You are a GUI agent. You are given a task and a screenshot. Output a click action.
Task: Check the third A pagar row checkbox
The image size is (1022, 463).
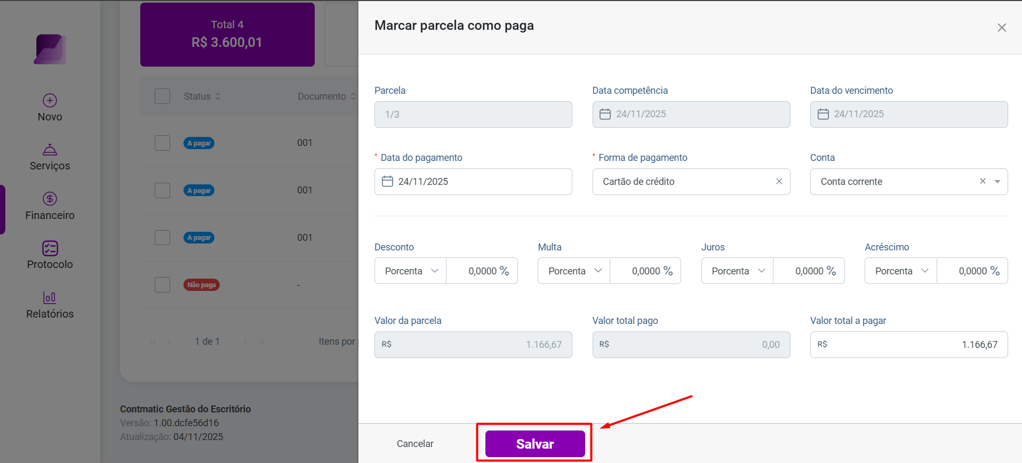coord(162,238)
